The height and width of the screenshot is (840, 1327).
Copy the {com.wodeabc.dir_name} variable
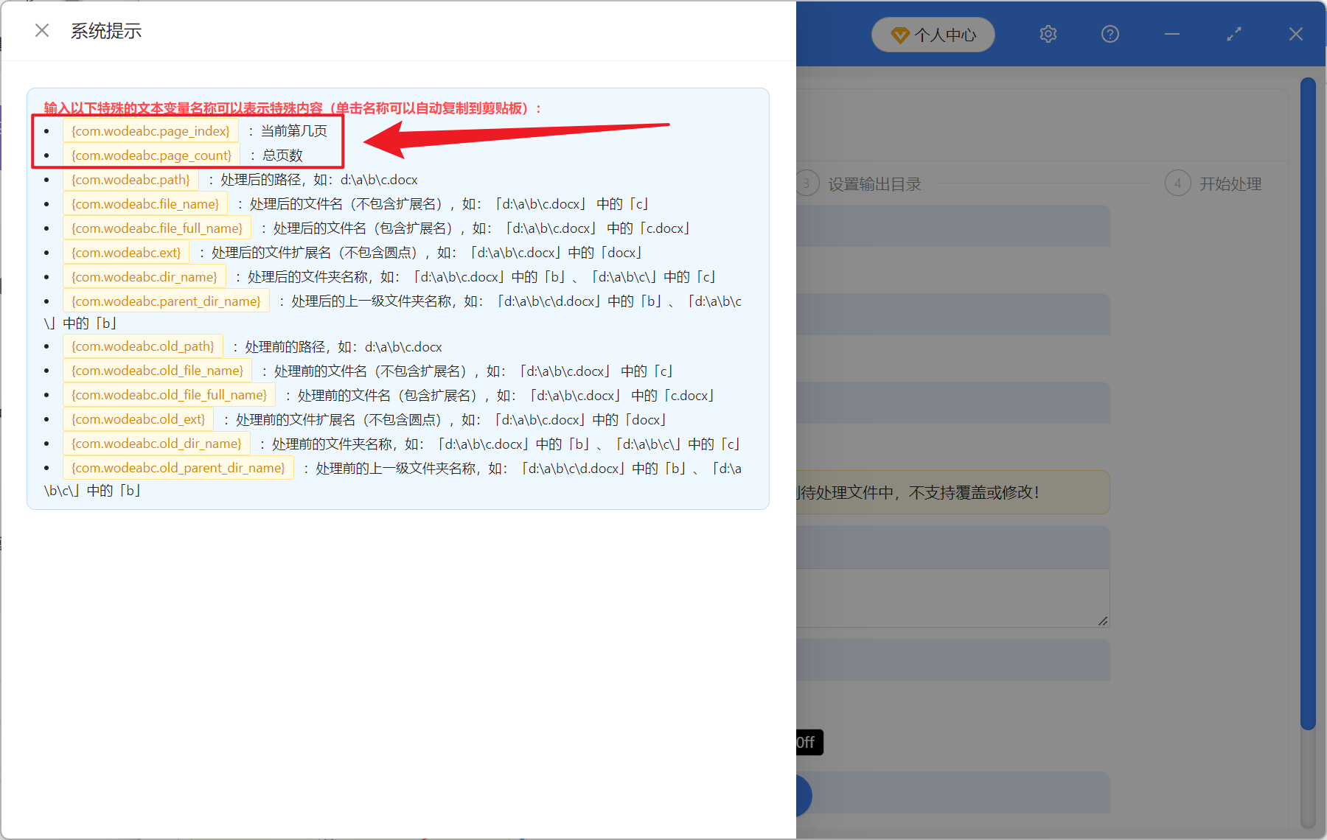pyautogui.click(x=144, y=276)
